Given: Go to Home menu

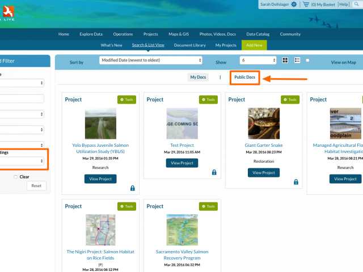Looking at the screenshot, I should click(64, 34).
